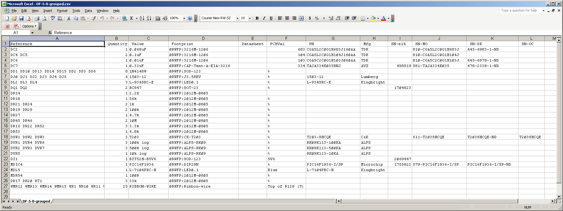Open the font size dropdown

(x=250, y=18)
